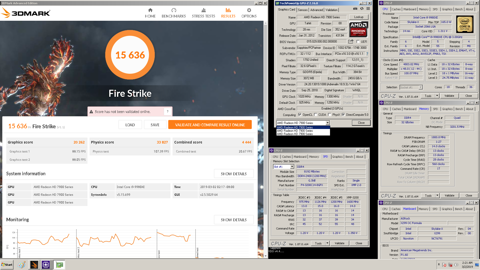Open the volume speaker tray icon
The image size is (480, 270).
click(x=456, y=265)
